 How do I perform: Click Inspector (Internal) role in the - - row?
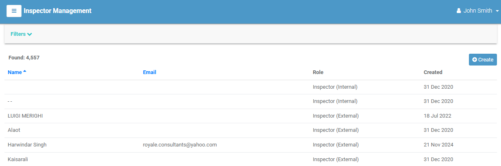(x=335, y=101)
